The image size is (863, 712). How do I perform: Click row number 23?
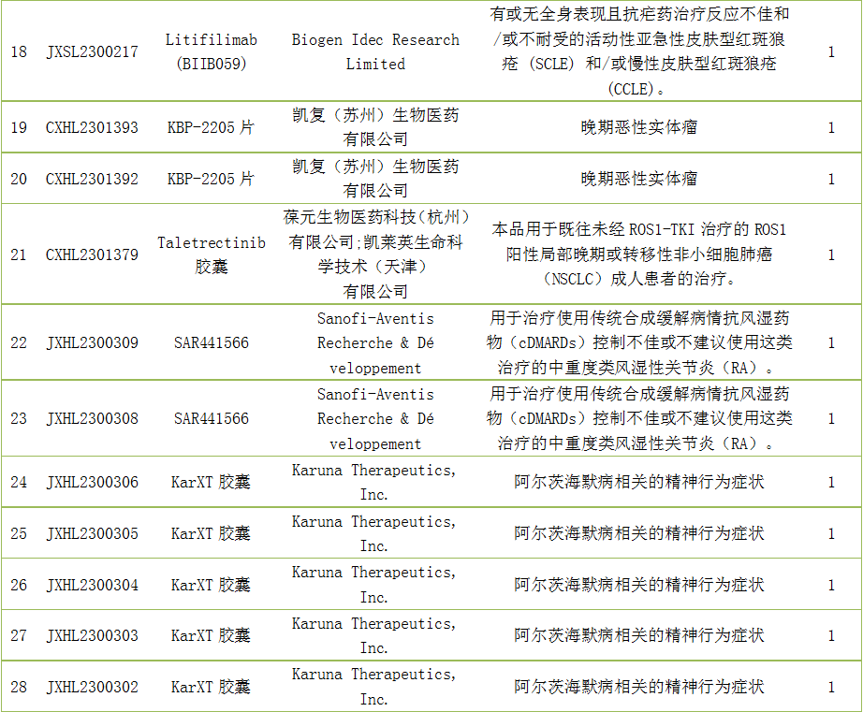(19, 419)
